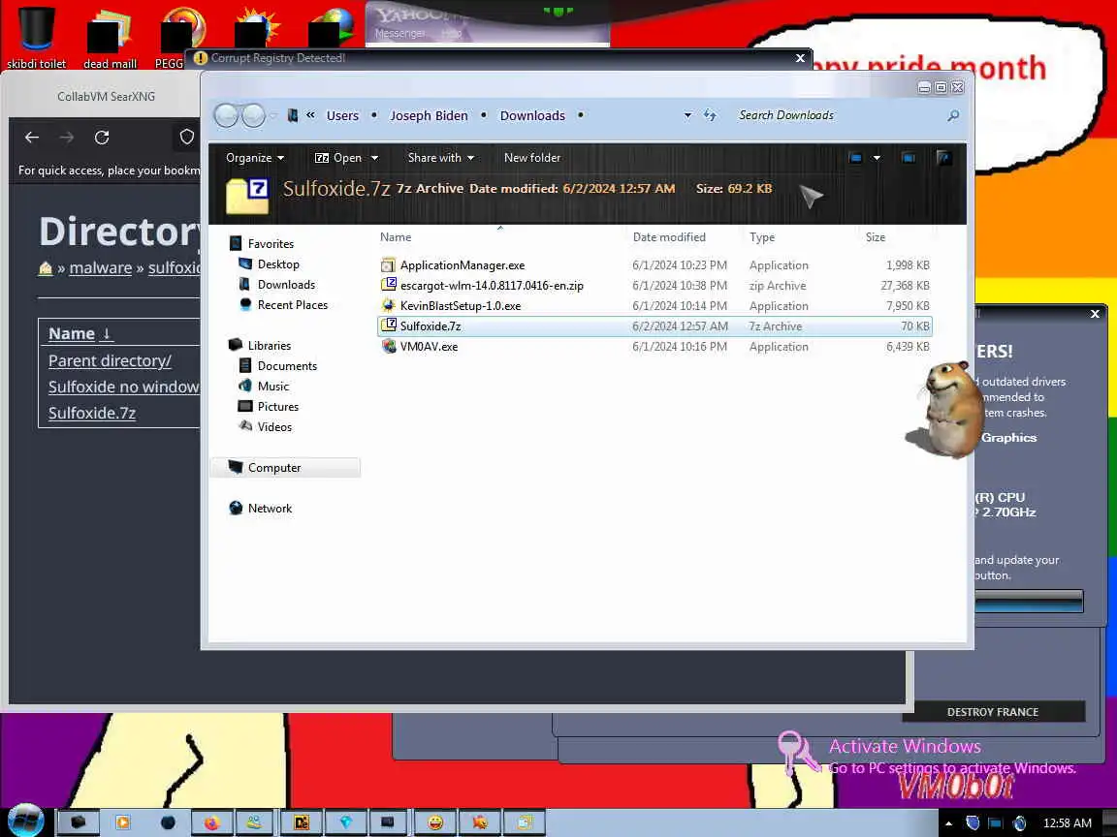Viewport: 1117px width, 837px height.
Task: Click the browser back arrow in CollabVM window
Action: pos(31,138)
